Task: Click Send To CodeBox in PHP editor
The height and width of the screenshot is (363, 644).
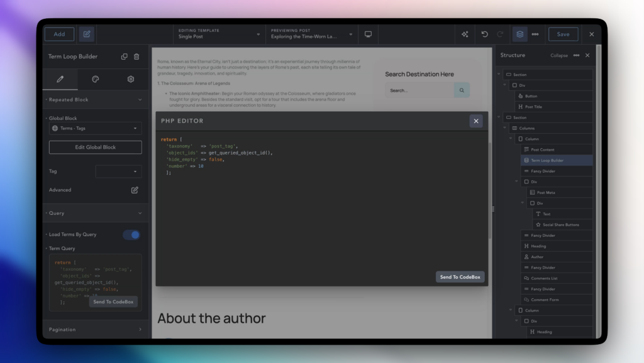Action: coord(460,277)
